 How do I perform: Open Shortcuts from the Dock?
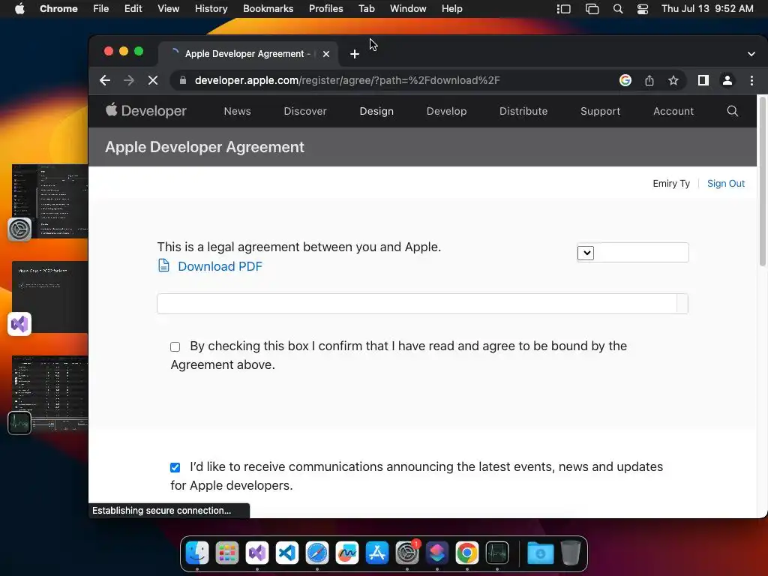point(437,553)
